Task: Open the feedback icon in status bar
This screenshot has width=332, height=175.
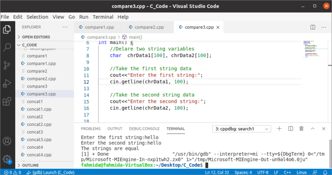Action: click(315, 173)
